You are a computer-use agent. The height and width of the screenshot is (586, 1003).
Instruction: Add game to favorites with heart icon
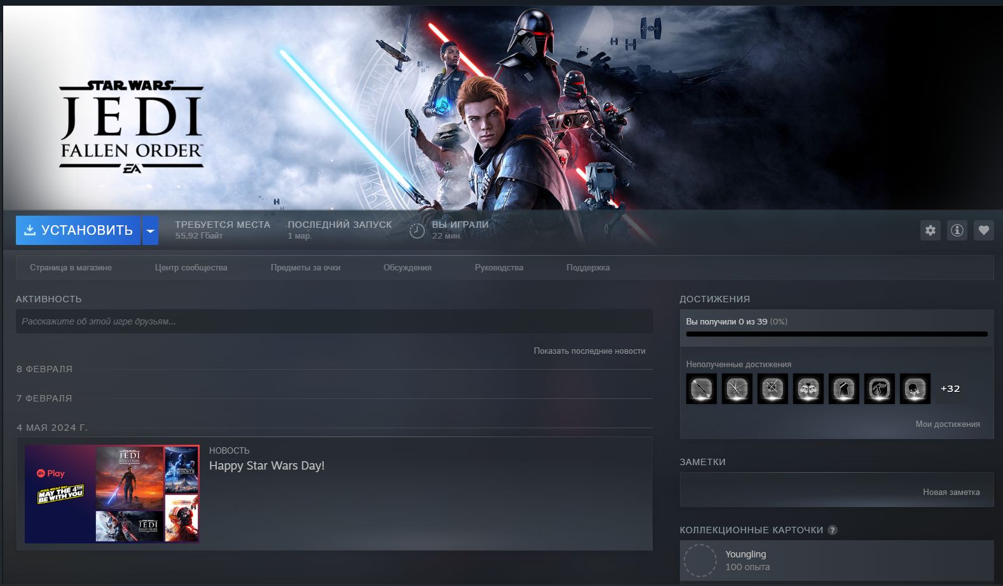pyautogui.click(x=984, y=230)
